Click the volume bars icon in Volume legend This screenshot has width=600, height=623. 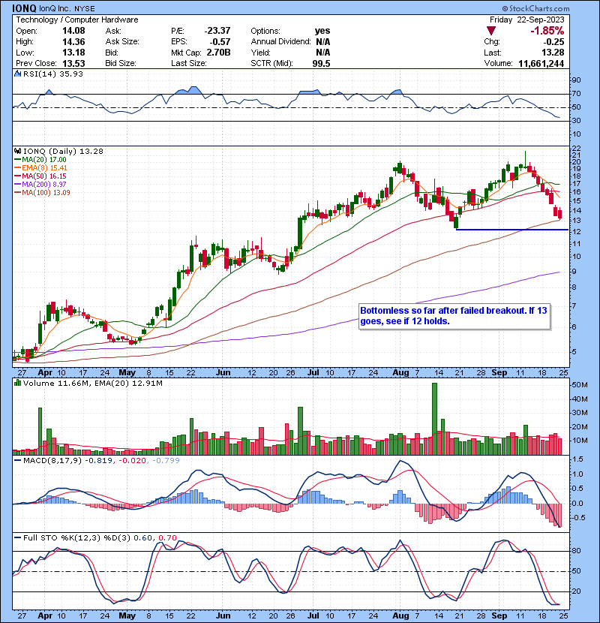(x=17, y=383)
